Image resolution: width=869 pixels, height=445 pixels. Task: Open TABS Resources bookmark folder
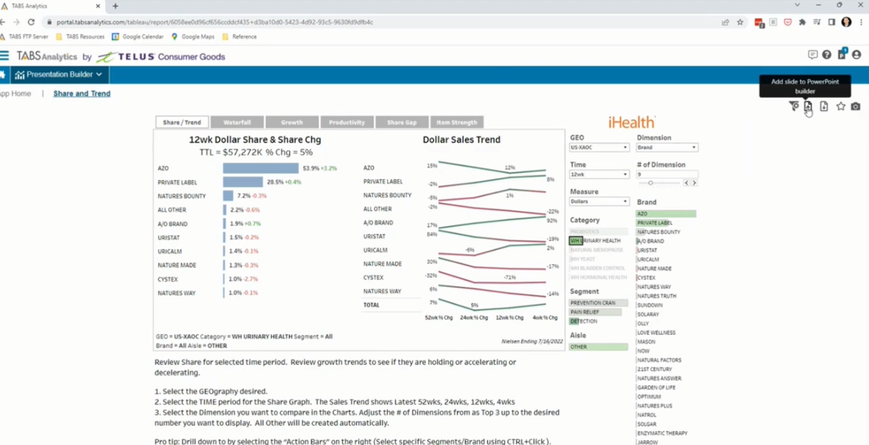(x=80, y=37)
